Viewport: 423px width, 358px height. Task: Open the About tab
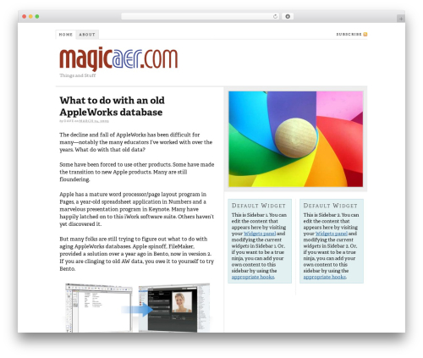(87, 35)
